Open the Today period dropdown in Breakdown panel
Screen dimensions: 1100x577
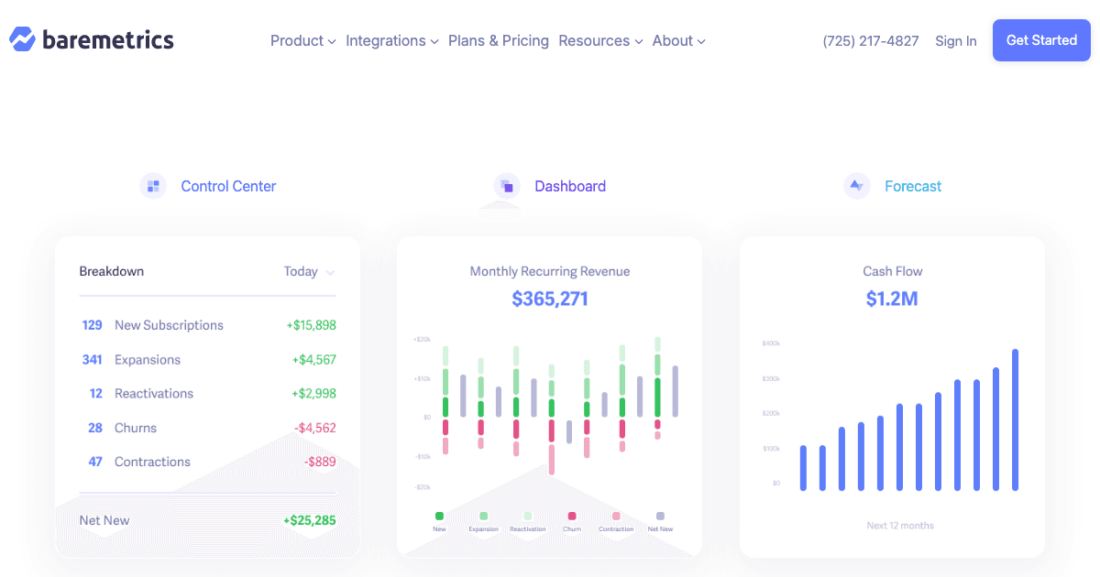tap(309, 271)
